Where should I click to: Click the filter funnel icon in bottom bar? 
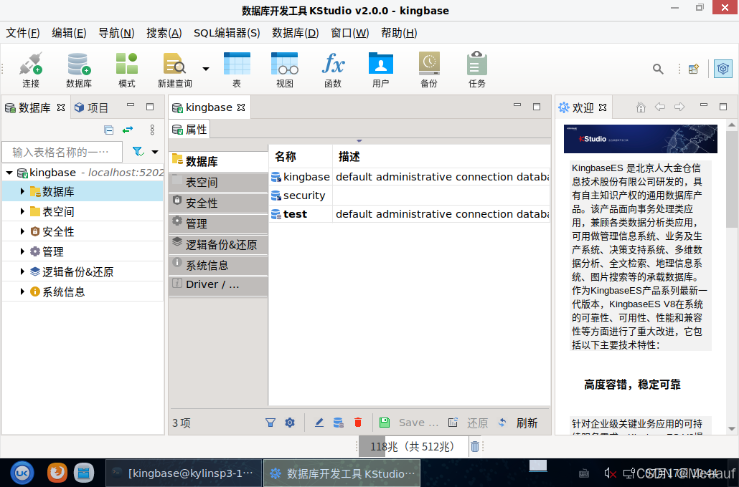270,423
